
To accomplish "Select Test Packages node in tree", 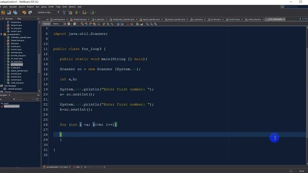I will tap(10, 86).
